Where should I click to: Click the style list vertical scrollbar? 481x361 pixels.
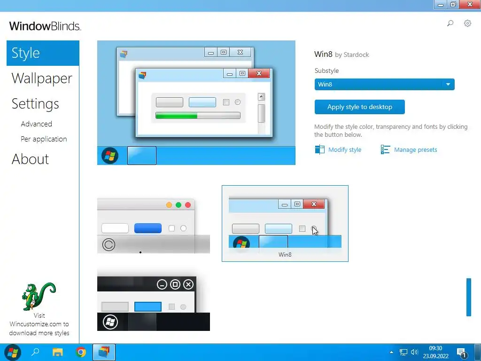(x=469, y=297)
